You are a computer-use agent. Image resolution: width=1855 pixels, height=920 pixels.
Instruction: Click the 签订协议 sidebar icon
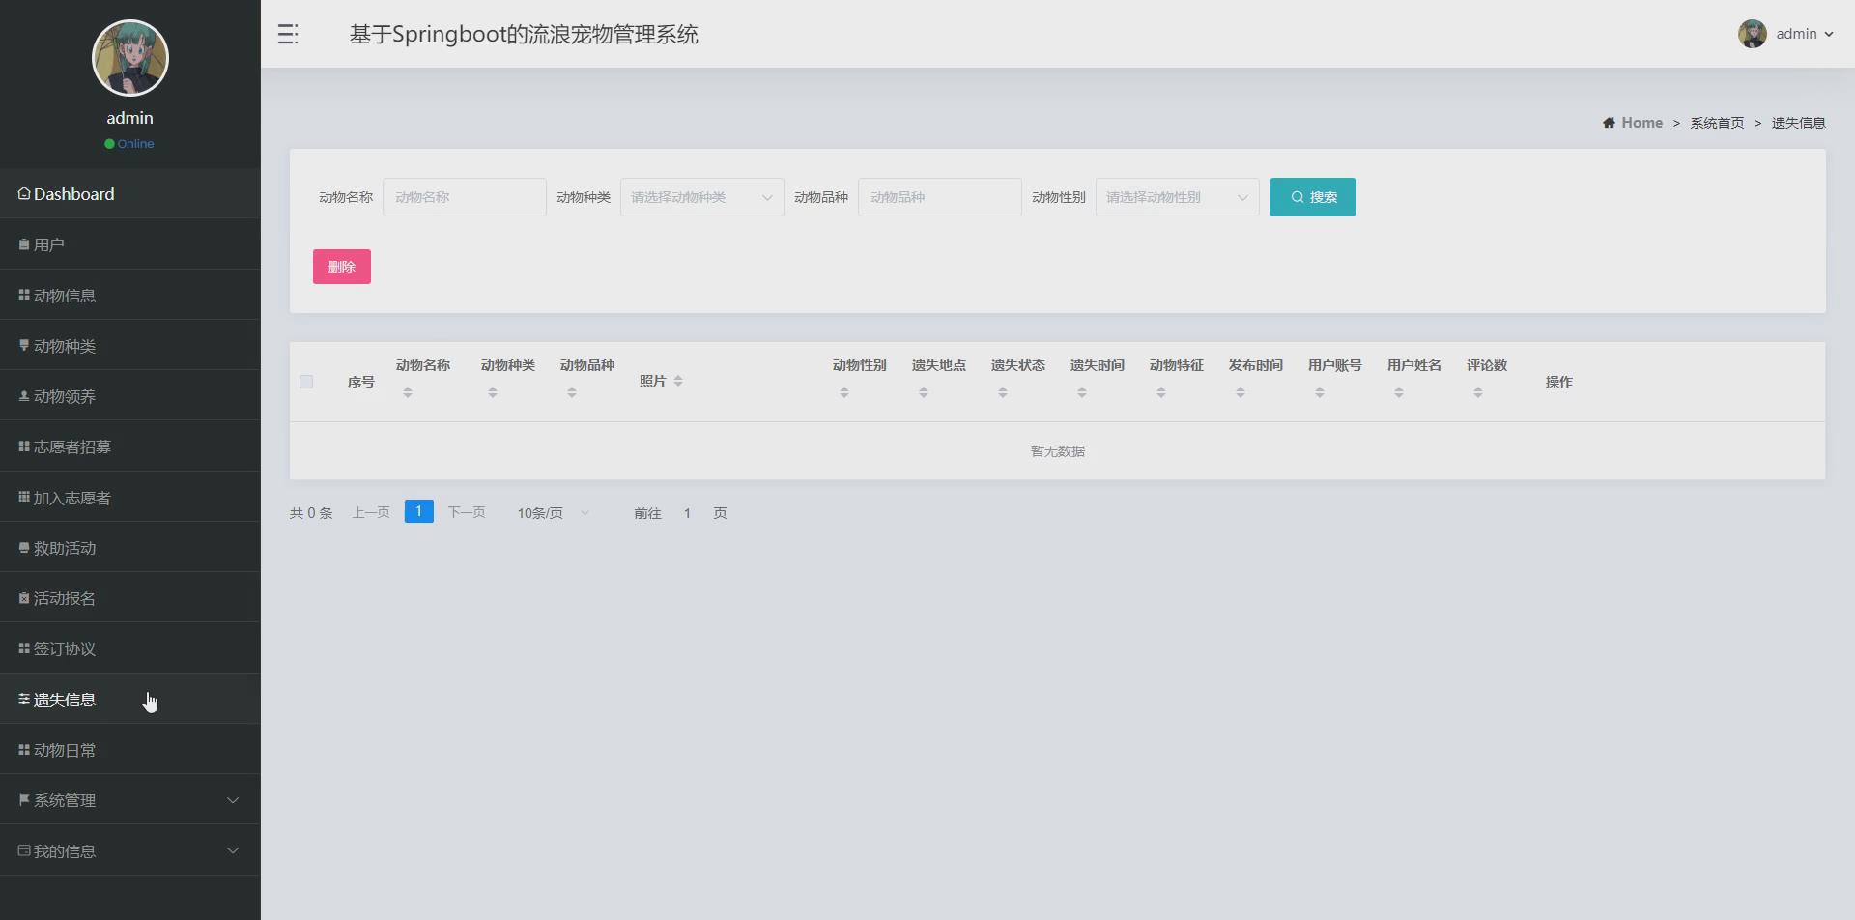[22, 647]
